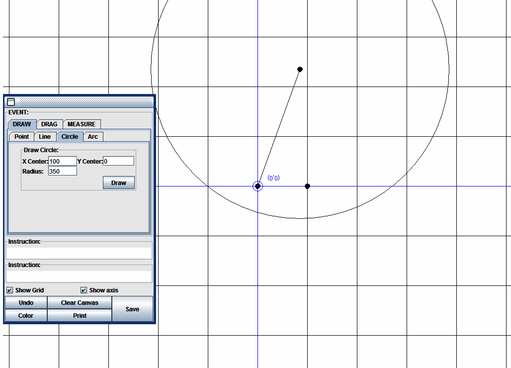Switch to the Point sub-tab
511x368 pixels.
[21, 137]
